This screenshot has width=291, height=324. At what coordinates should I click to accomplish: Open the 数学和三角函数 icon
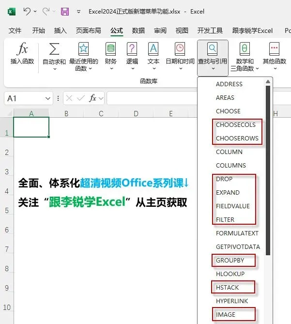(245, 49)
